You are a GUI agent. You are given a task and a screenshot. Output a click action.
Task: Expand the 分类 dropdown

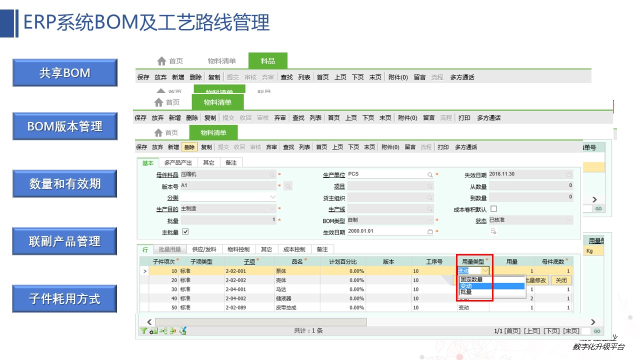click(273, 197)
